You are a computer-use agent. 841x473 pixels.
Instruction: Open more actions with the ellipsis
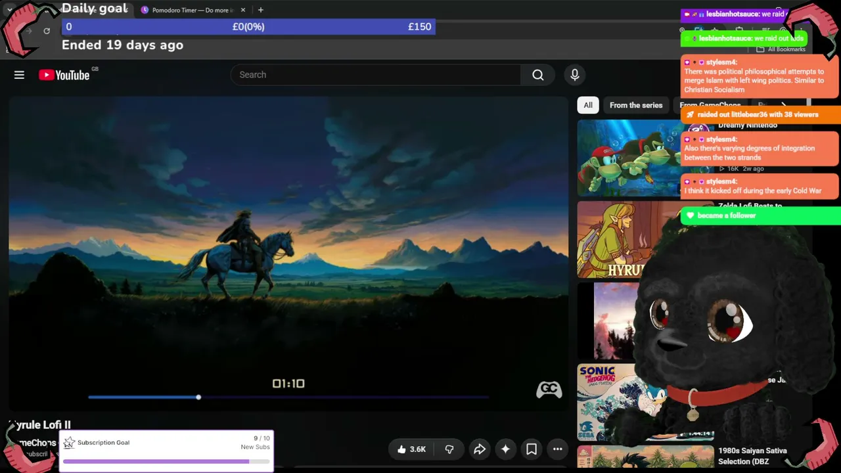[558, 449]
